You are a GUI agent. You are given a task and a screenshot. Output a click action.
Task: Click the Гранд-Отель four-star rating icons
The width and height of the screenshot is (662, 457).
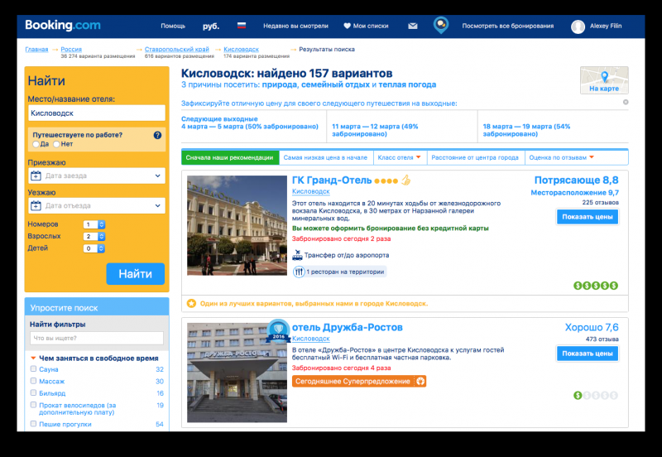pyautogui.click(x=386, y=180)
